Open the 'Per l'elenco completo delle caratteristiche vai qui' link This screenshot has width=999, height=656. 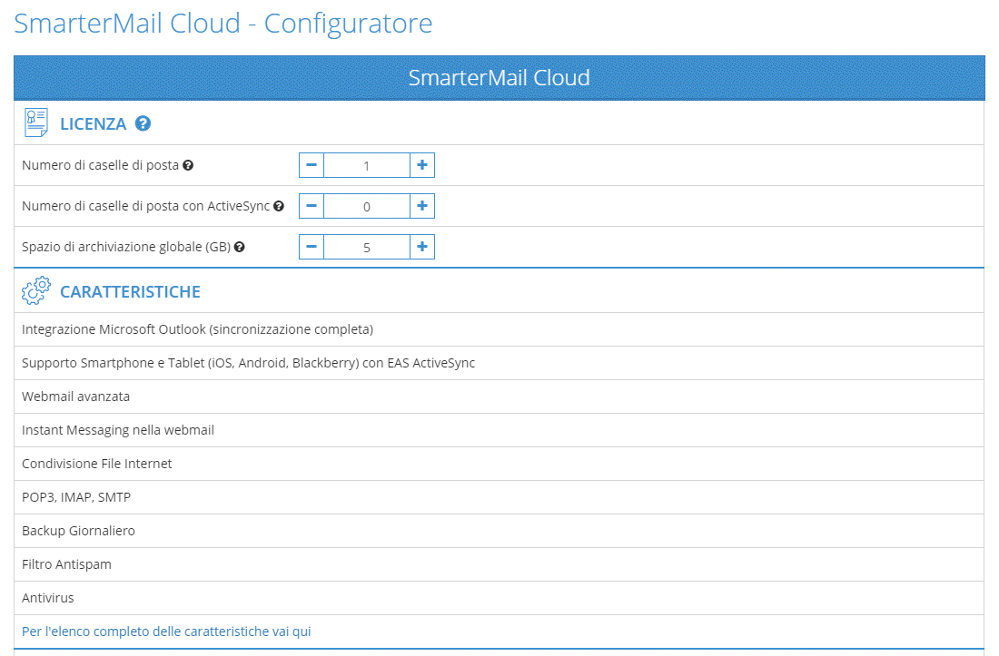coord(166,632)
